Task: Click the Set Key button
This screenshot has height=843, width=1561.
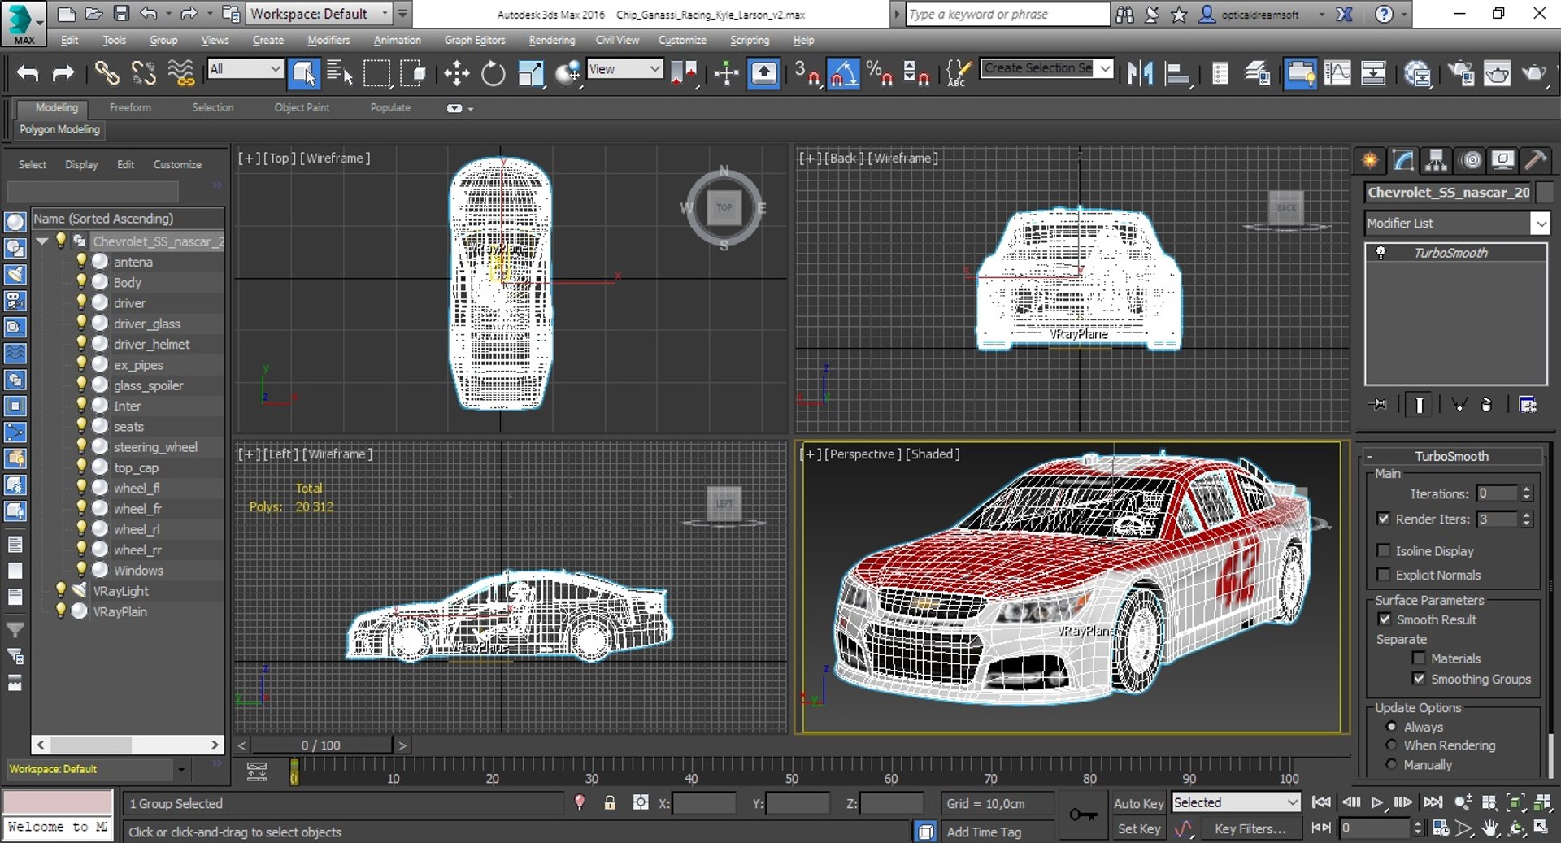Action: (1138, 829)
